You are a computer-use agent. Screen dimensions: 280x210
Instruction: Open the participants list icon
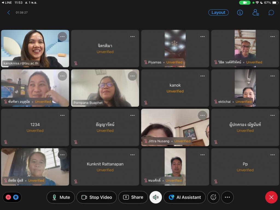pos(255,13)
